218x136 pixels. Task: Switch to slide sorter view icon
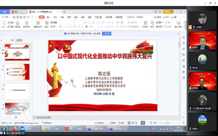pyautogui.click(x=133, y=123)
